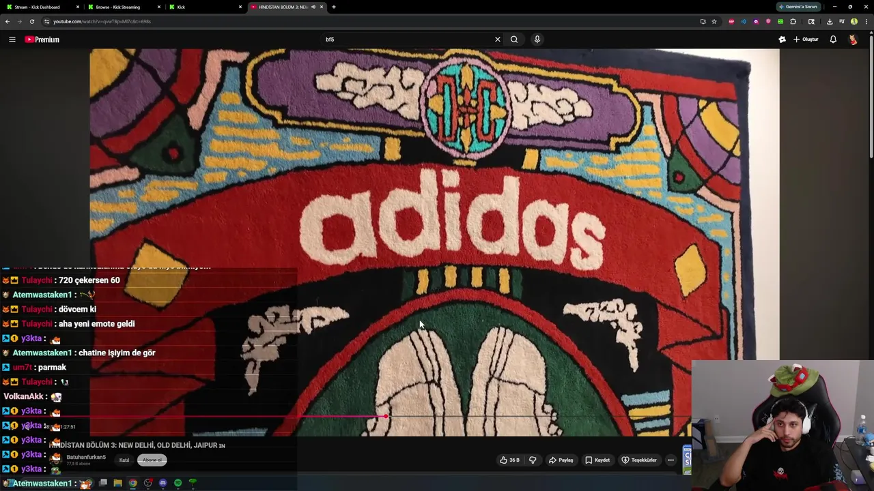Mute the YouTube tab audio icon
The image size is (874, 491).
point(313,7)
